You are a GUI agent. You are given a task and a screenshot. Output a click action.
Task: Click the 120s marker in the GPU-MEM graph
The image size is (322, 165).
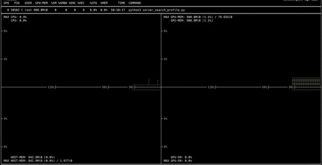(211, 87)
